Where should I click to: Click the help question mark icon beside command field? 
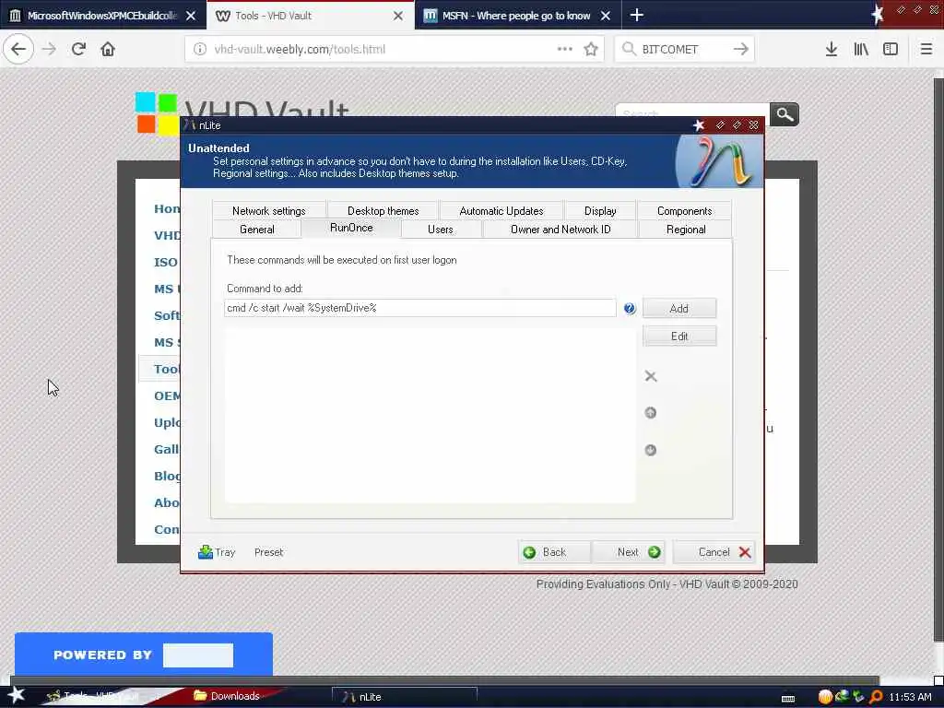click(629, 308)
